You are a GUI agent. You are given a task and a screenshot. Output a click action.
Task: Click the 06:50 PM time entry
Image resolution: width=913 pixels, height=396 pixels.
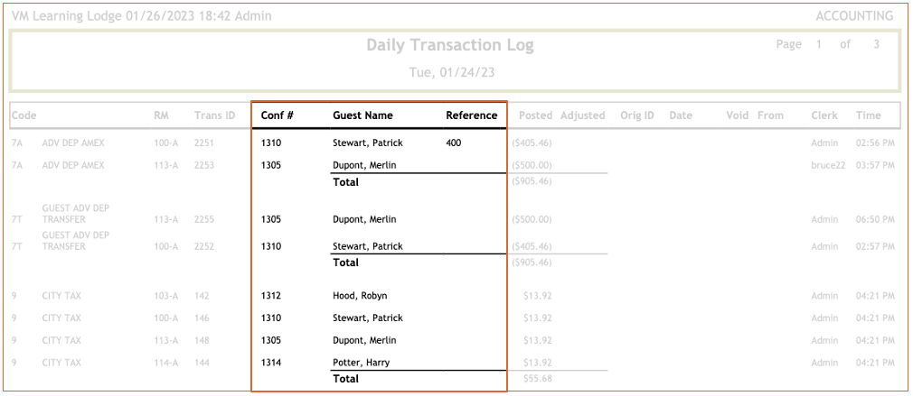click(x=875, y=219)
